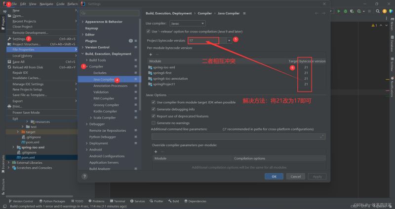
Task: Expand the Editor settings section
Action: 82,34
